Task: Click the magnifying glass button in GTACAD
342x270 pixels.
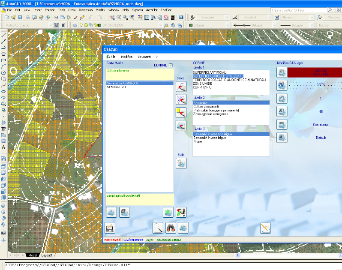Action: pos(158,228)
